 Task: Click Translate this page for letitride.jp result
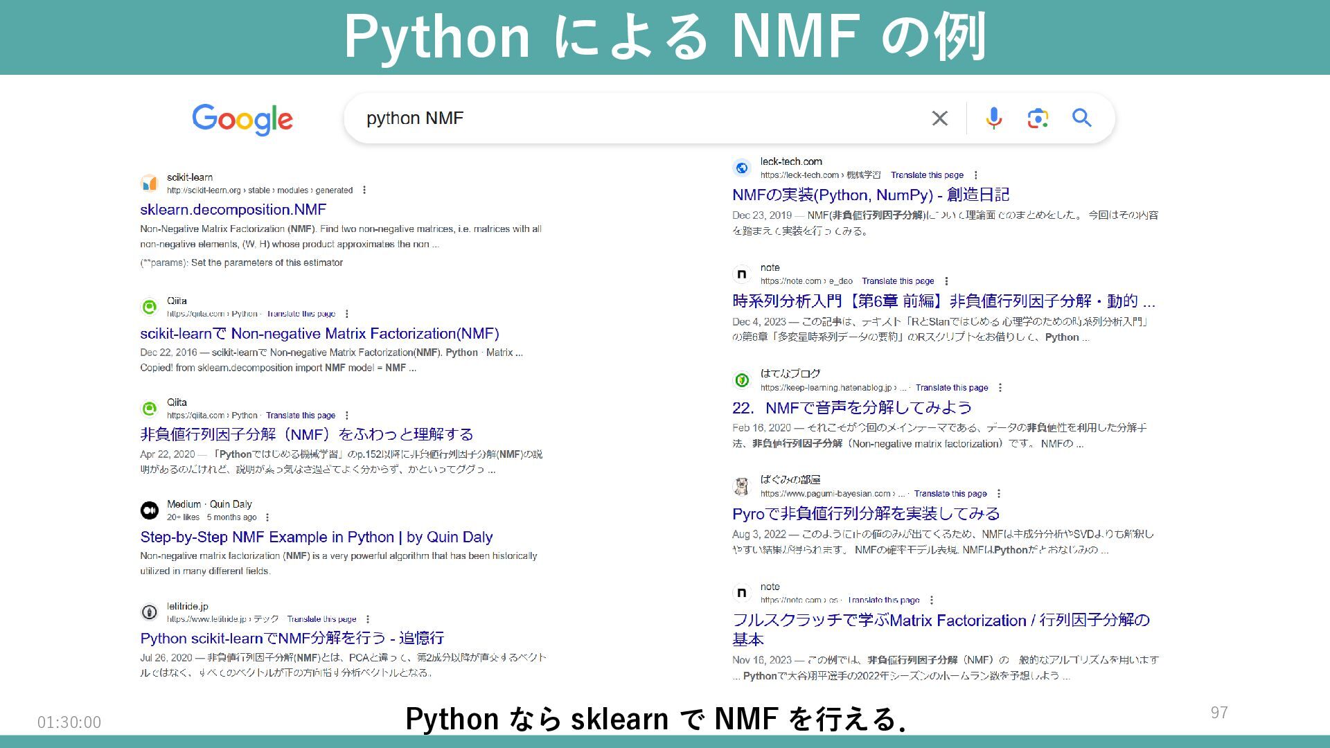point(321,619)
